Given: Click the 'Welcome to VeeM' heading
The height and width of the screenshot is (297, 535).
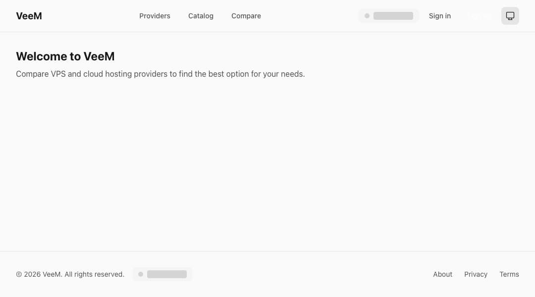Looking at the screenshot, I should point(65,56).
